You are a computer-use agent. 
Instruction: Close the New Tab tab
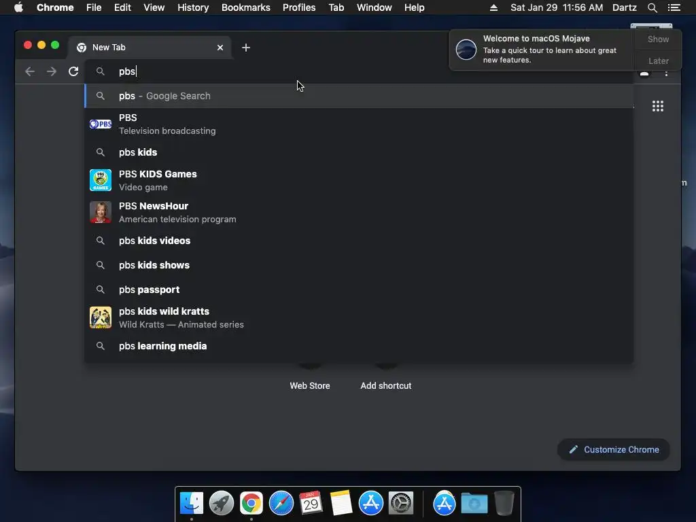220,48
